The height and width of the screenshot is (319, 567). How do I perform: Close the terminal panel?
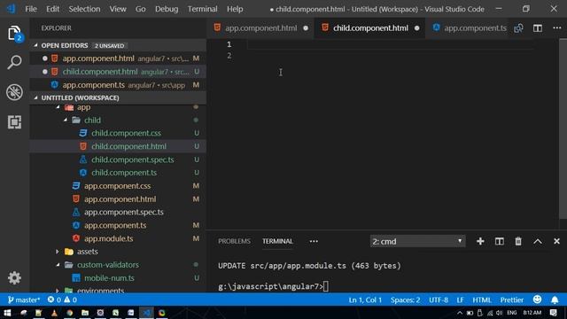click(x=556, y=241)
